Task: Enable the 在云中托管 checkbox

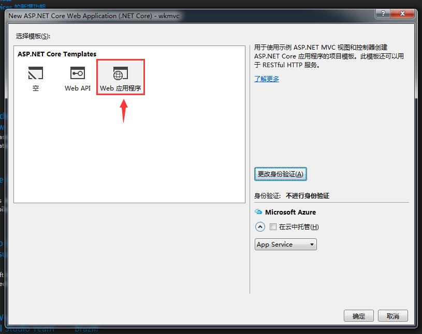Action: point(273,226)
